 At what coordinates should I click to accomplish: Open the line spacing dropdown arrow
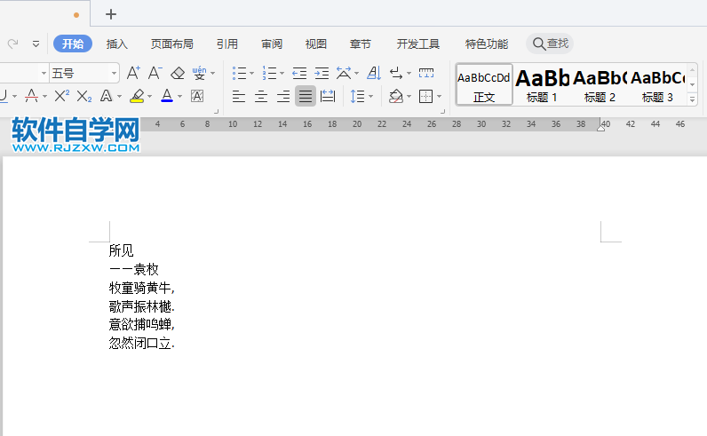point(370,96)
